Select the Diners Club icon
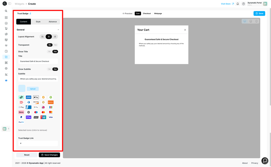The image size is (271, 167). tap(29, 102)
